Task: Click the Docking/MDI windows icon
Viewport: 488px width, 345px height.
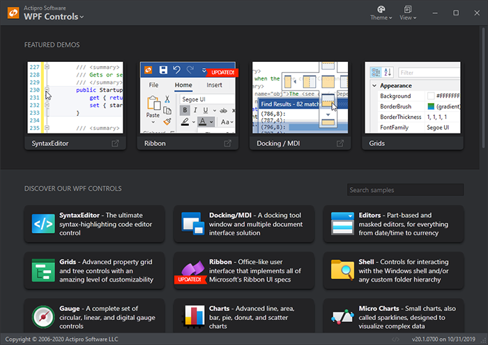Action: (192, 223)
